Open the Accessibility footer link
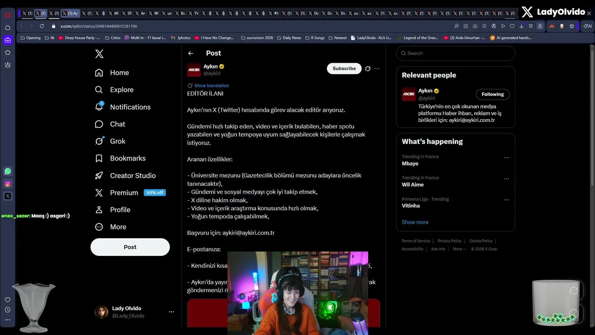Image resolution: width=595 pixels, height=335 pixels. tap(412, 249)
